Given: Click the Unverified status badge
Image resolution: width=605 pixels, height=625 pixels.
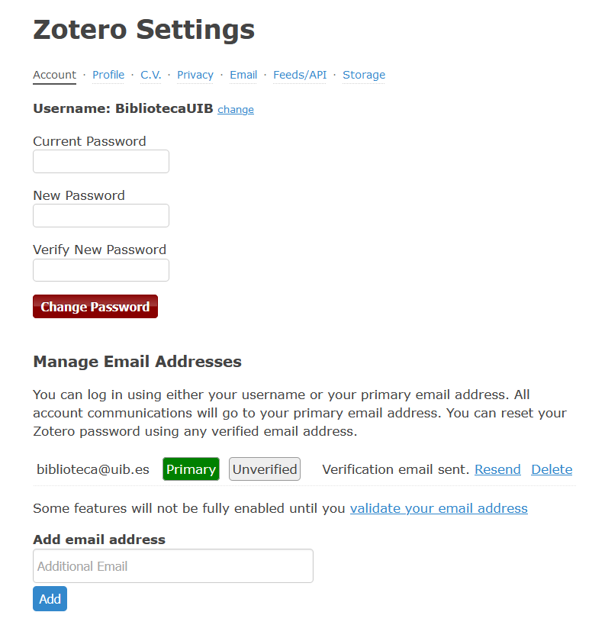Looking at the screenshot, I should coord(265,469).
